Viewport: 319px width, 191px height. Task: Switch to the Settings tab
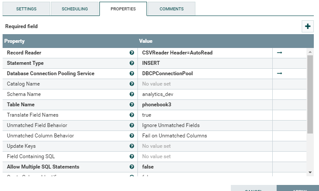[x=26, y=9]
